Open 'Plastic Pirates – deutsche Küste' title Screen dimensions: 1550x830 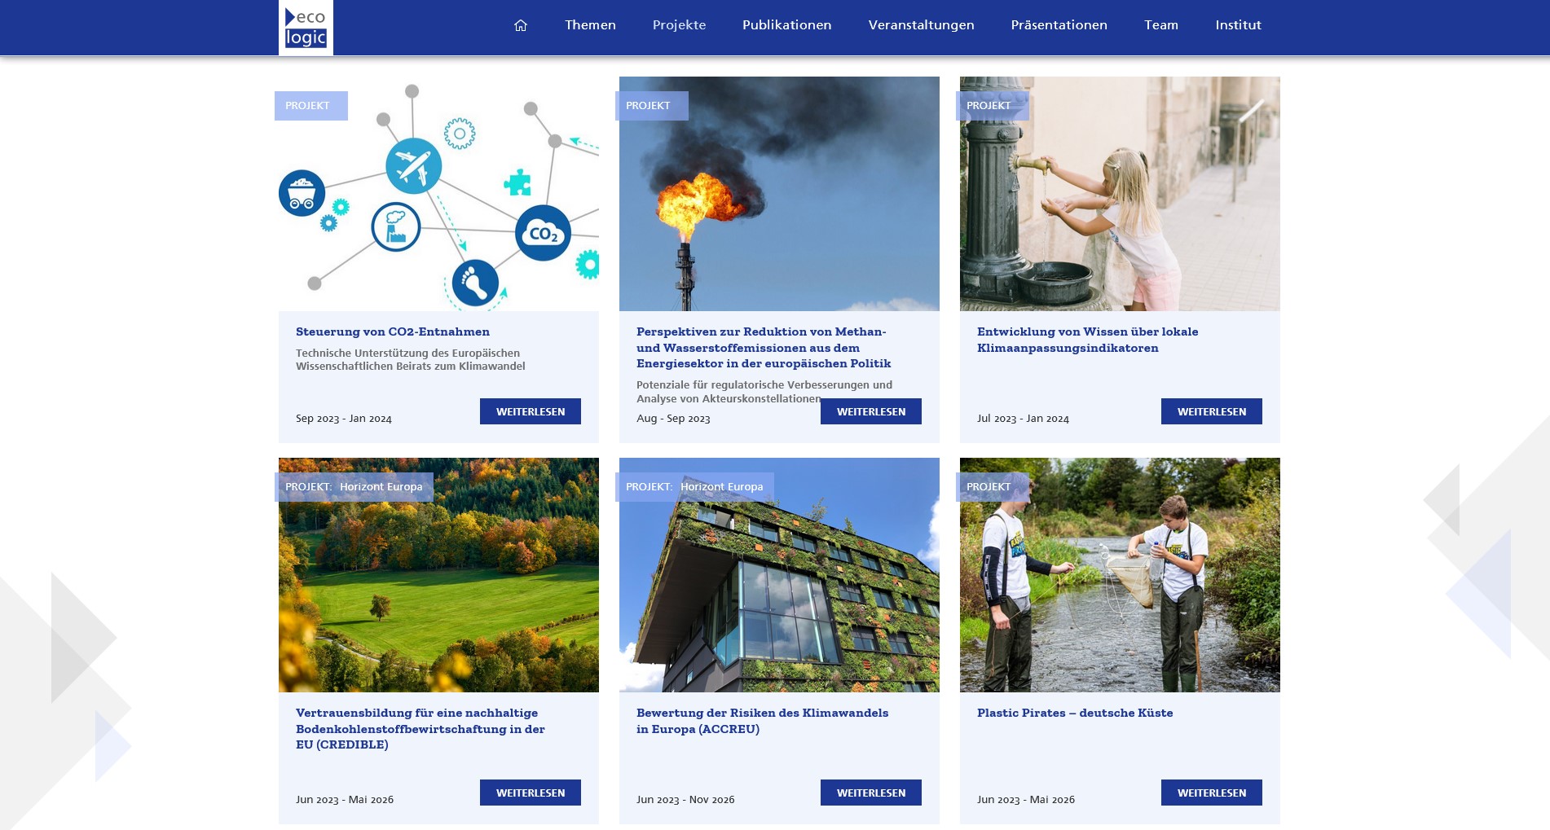coord(1075,713)
